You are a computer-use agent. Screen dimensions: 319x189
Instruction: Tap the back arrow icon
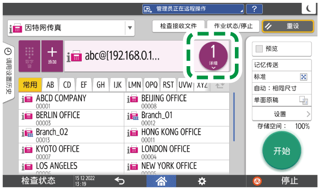click(118, 181)
